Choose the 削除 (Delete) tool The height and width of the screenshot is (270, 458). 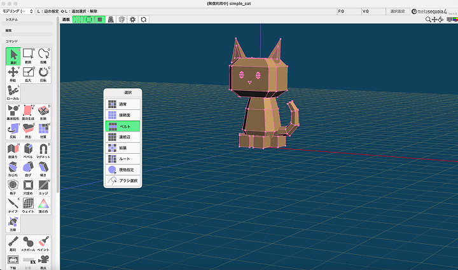pyautogui.click(x=43, y=112)
